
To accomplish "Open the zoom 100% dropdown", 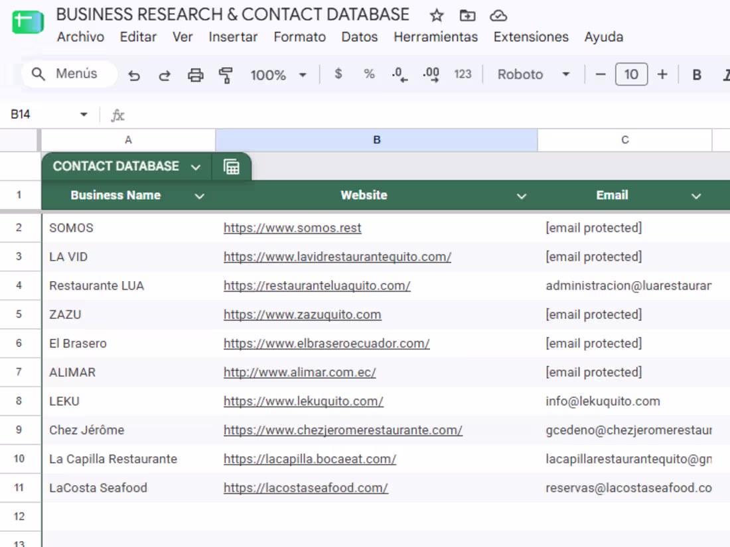I will (x=279, y=75).
